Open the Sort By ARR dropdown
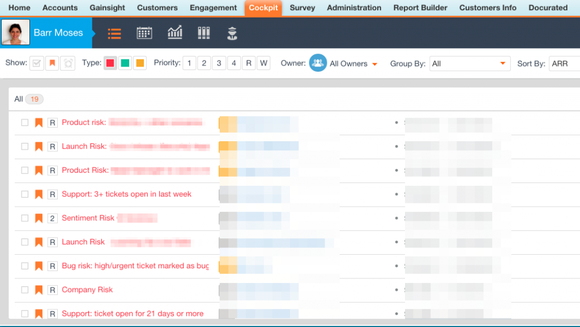This screenshot has height=327, width=580. [564, 64]
